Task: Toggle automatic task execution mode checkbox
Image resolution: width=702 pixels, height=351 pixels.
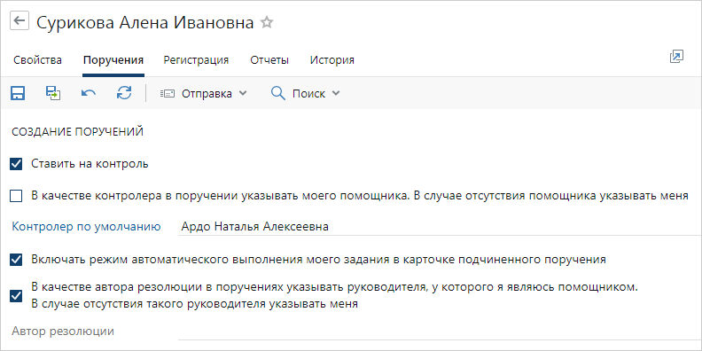Action: point(16,260)
